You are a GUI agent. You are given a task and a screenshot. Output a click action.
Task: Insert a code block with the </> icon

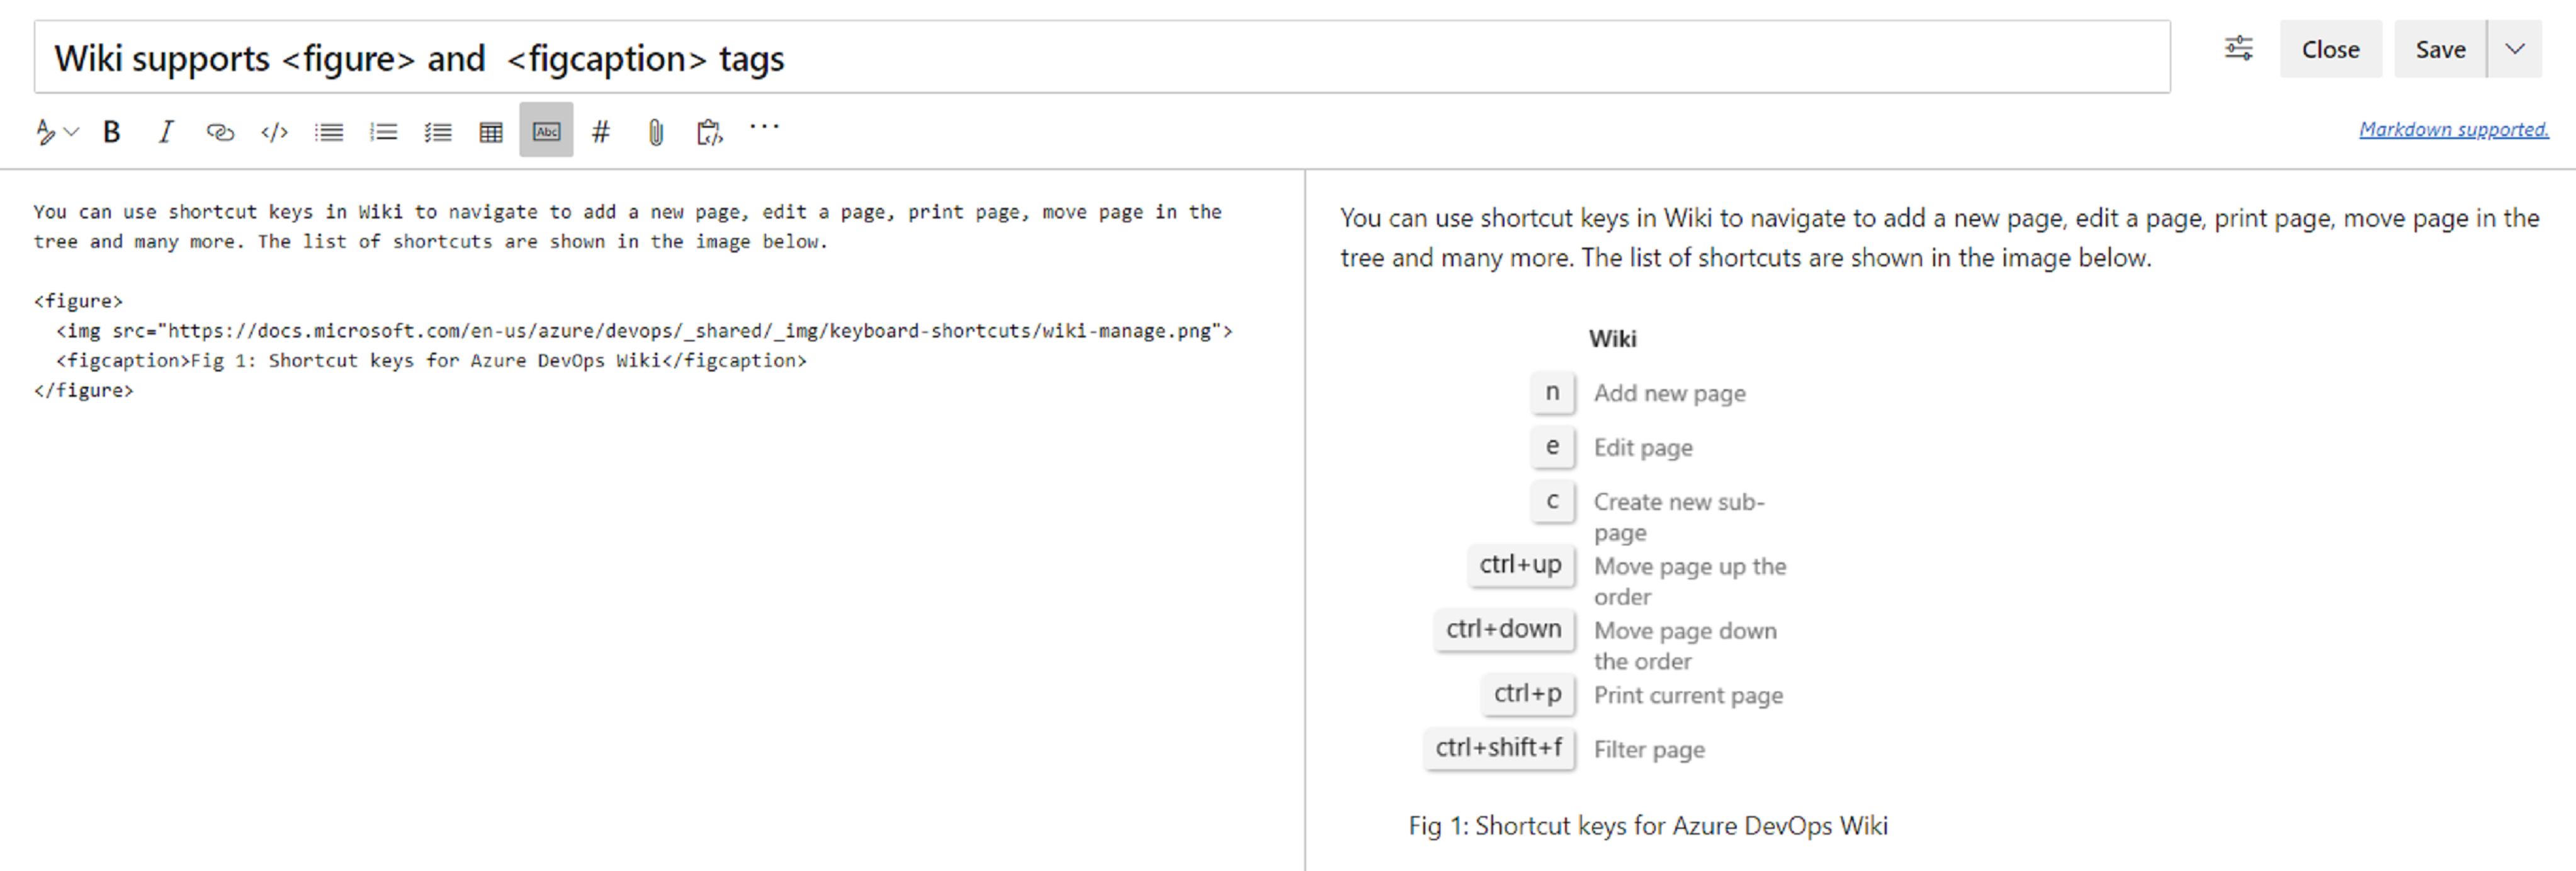274,131
